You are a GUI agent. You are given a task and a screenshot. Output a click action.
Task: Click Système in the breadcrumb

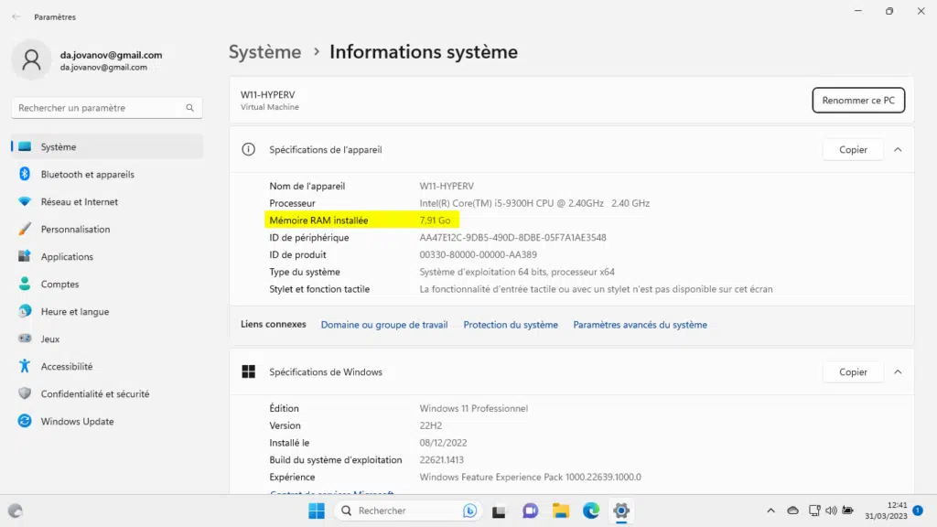click(265, 52)
